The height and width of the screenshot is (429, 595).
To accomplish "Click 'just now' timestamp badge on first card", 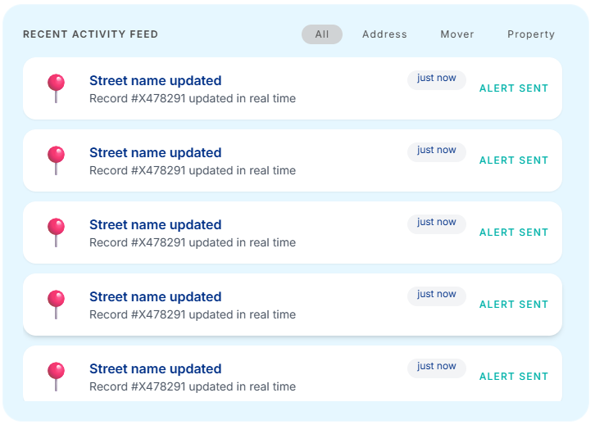I will coord(436,78).
